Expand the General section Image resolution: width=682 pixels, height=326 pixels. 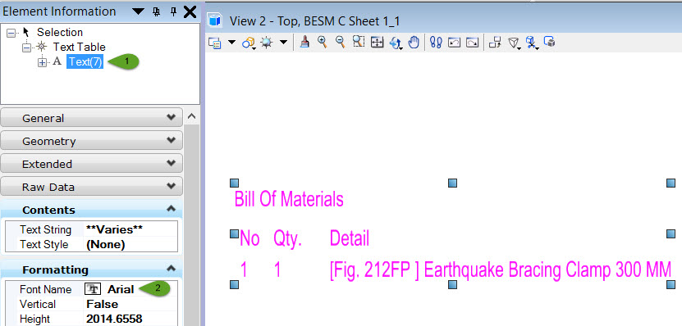[91, 118]
